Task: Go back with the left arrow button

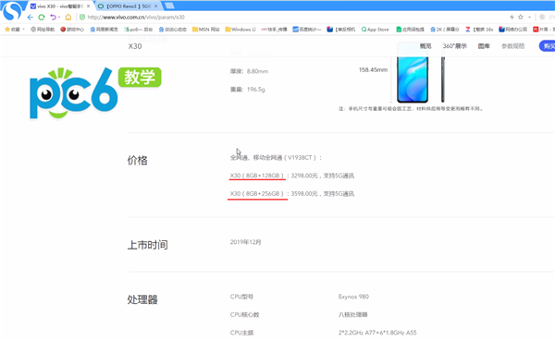Action: coord(31,17)
